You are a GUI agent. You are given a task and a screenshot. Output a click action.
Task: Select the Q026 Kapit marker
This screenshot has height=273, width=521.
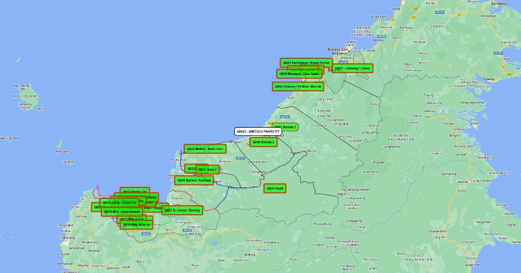coord(275,188)
